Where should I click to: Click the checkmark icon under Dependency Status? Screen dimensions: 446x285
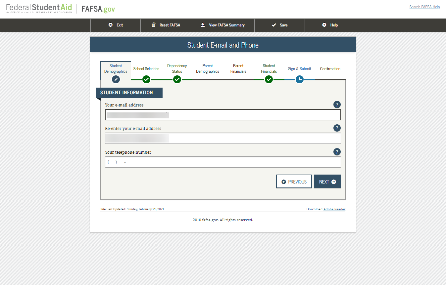177,79
